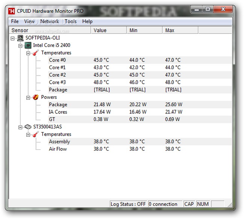
Task: Click the Log Status : OFF indicator
Action: (128, 204)
